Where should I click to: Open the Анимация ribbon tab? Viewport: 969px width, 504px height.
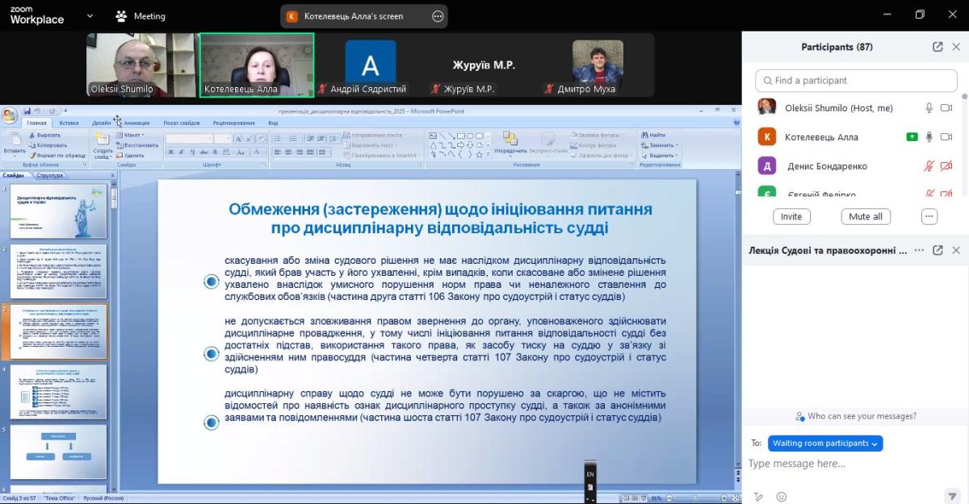coord(137,123)
